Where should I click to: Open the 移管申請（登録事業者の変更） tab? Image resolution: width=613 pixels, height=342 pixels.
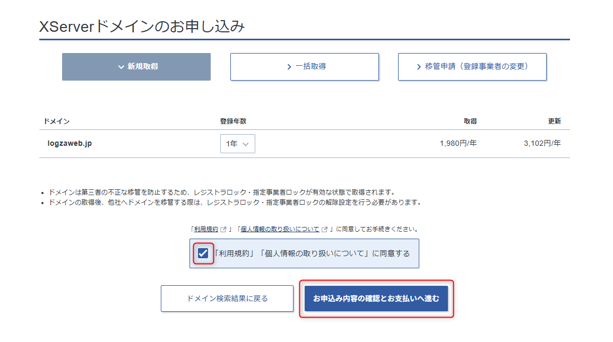click(472, 67)
